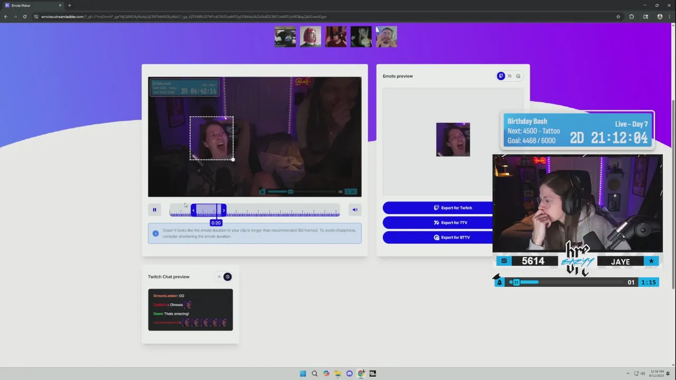Open first example thumbnail with headset
The image size is (676, 380).
(285, 37)
